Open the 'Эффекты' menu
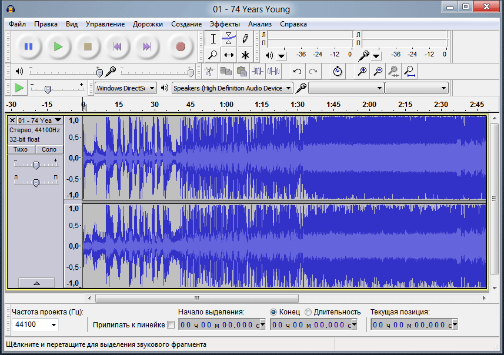Screen dimensions: 504x355 click(x=225, y=24)
